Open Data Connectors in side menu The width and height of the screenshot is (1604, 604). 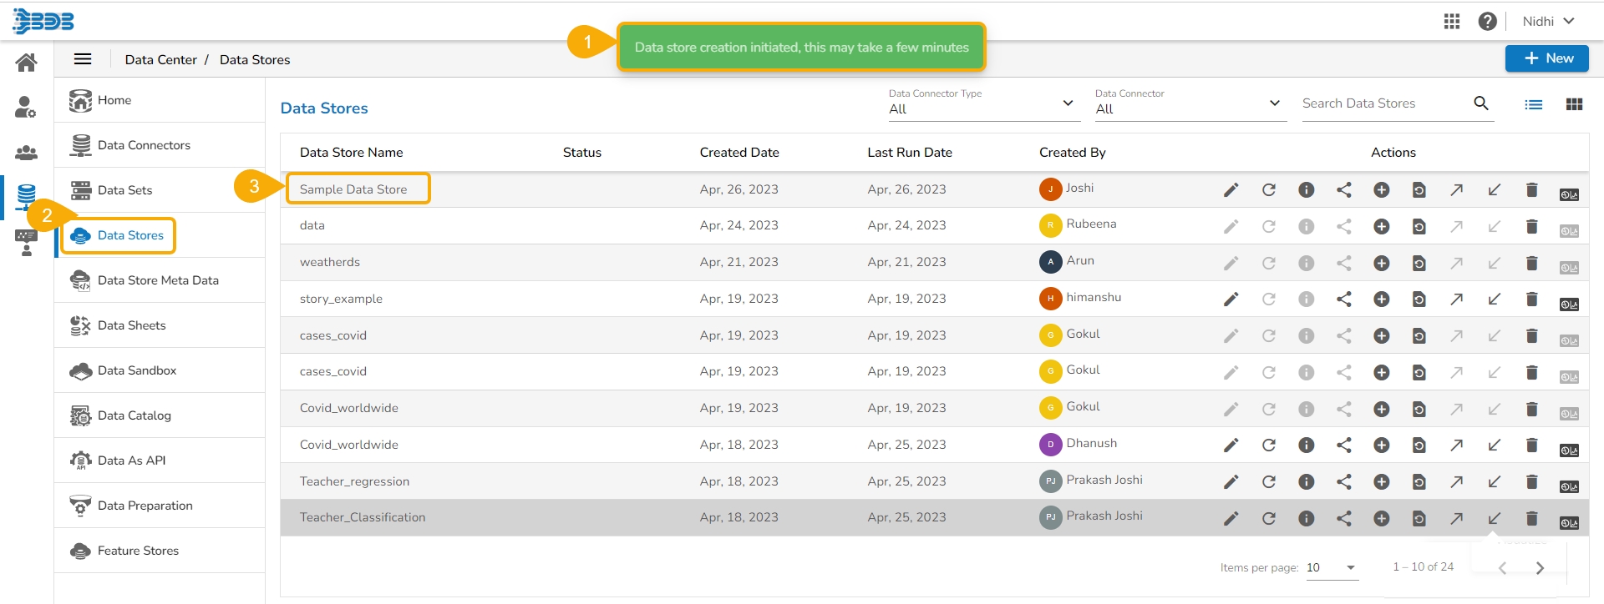[x=144, y=145]
